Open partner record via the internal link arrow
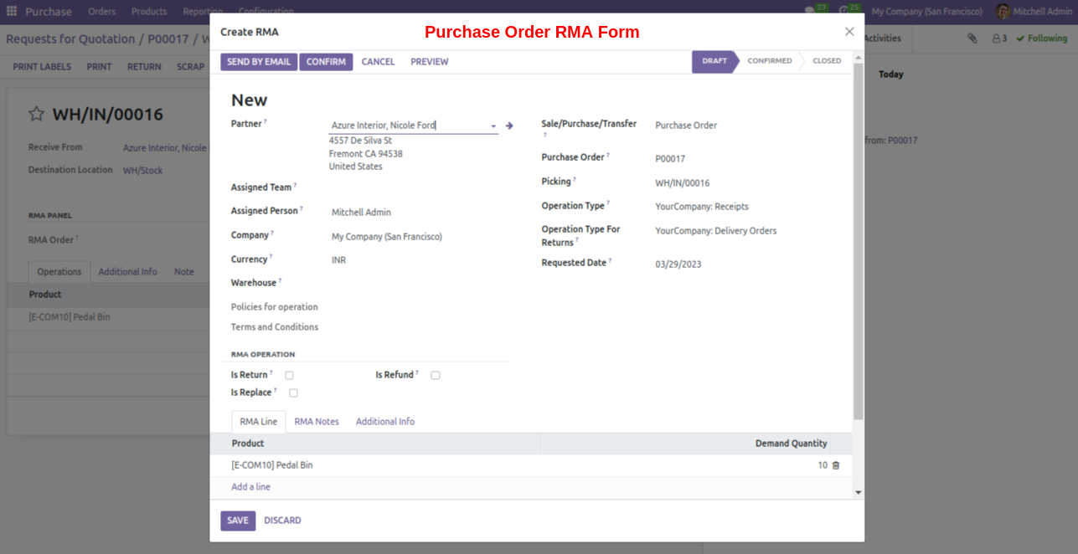Image resolution: width=1078 pixels, height=554 pixels. pyautogui.click(x=509, y=125)
